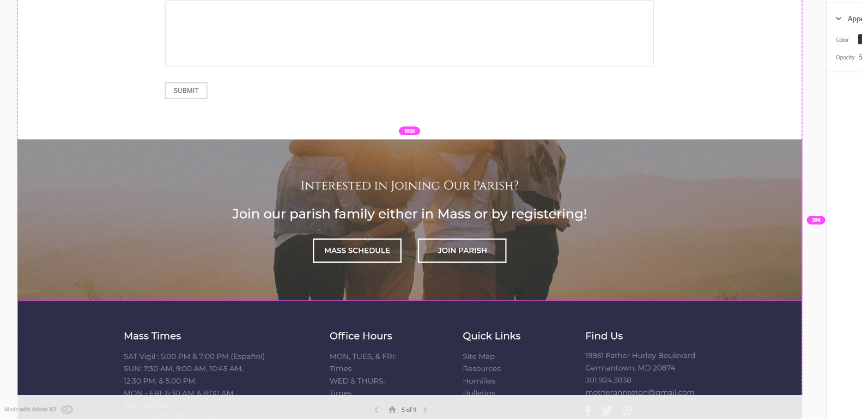Click the 394 height measurement badge
862x419 pixels.
click(x=816, y=220)
